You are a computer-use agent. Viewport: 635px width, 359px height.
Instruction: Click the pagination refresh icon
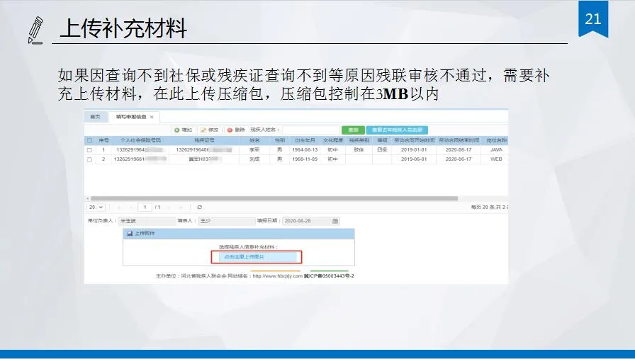coord(199,207)
